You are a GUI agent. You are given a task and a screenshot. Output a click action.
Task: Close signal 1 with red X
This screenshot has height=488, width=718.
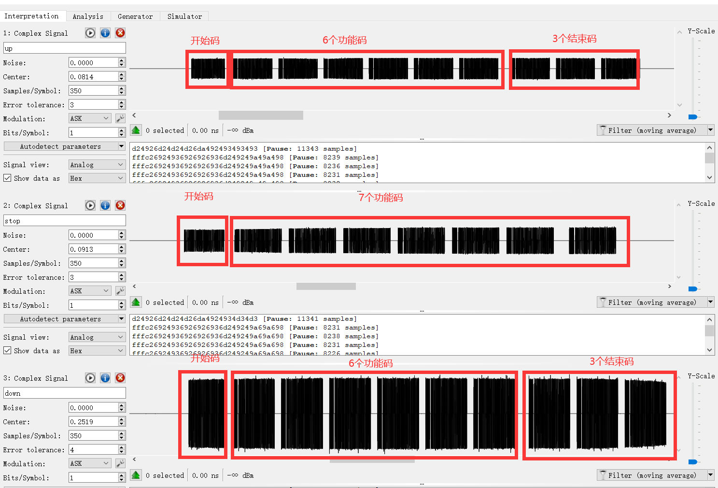coord(120,33)
